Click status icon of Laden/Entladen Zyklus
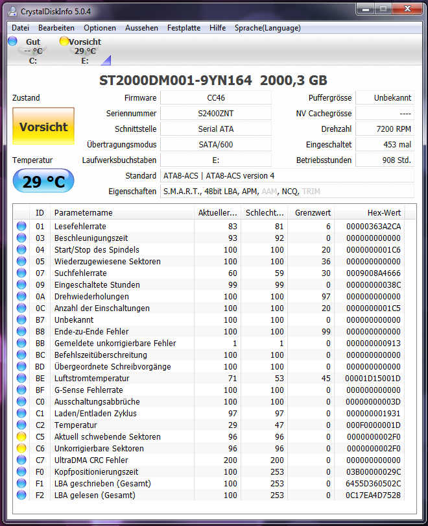 (21, 413)
